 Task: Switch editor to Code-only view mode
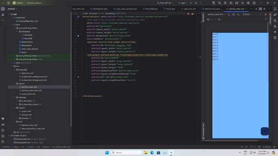[x=256, y=9]
